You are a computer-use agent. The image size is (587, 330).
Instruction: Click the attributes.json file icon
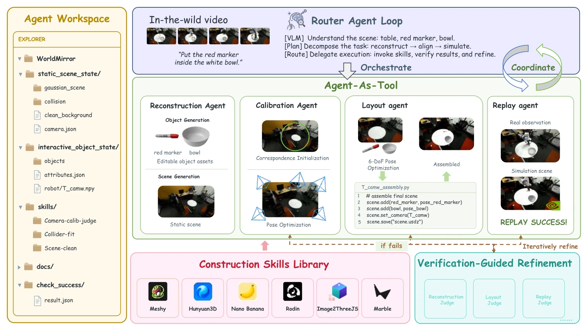click(37, 175)
